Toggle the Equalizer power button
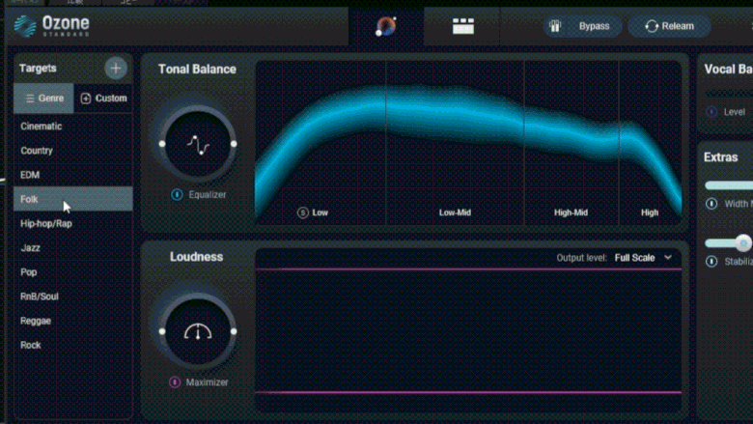 tap(177, 195)
